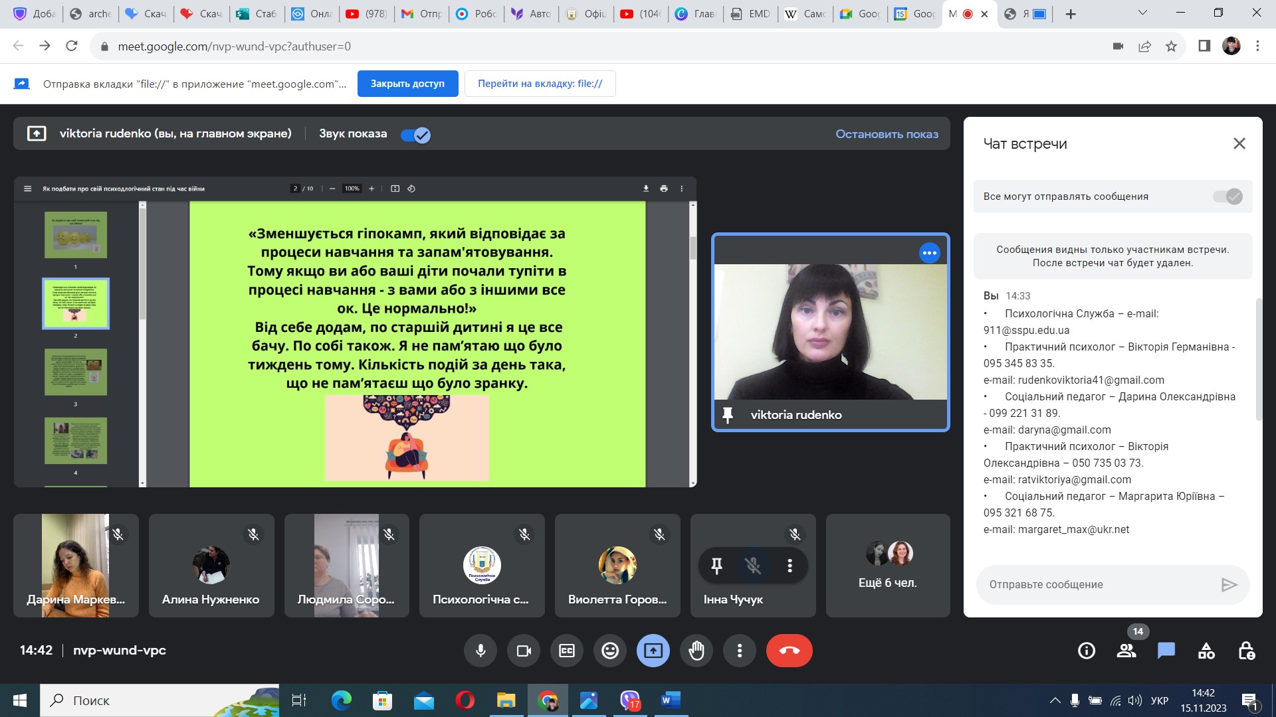
Task: Send the chat message arrow
Action: [x=1229, y=584]
